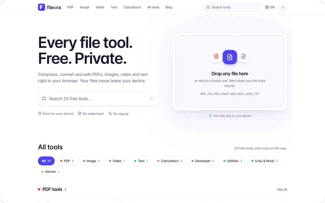Screen dimensions: 325x203
Task: Click the Drop any file here area
Action: pyautogui.click(x=230, y=72)
